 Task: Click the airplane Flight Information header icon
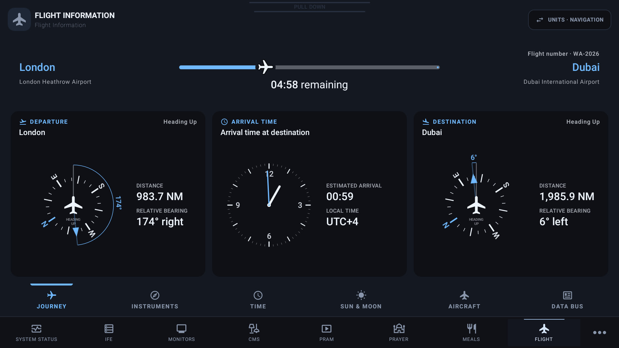19,19
